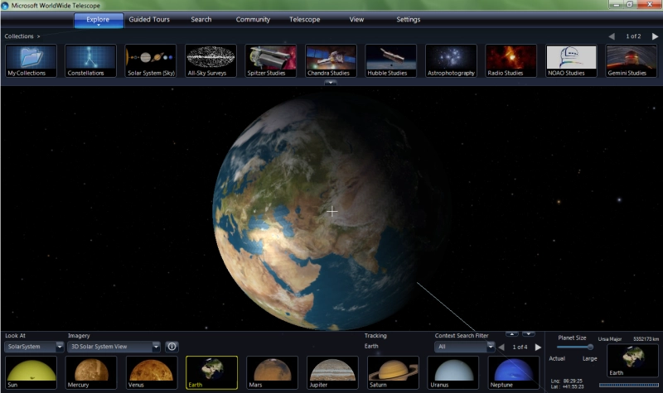This screenshot has width=663, height=393.
Task: Open the Settings tab
Action: (408, 19)
